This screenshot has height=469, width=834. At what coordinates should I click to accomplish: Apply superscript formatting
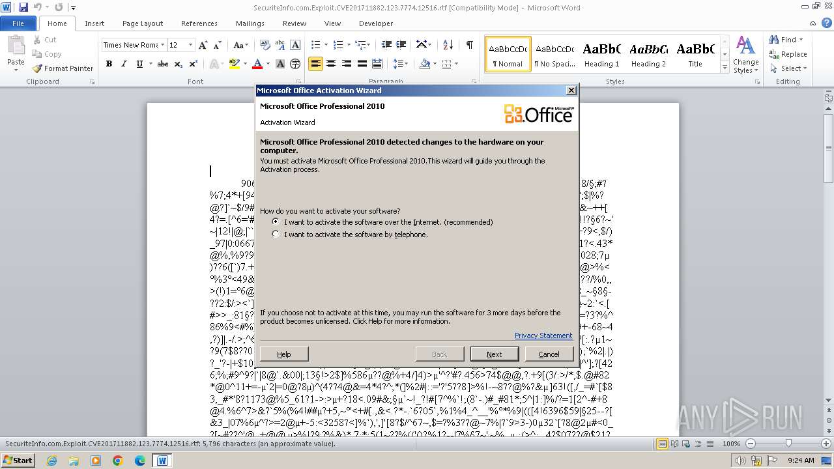coord(193,64)
